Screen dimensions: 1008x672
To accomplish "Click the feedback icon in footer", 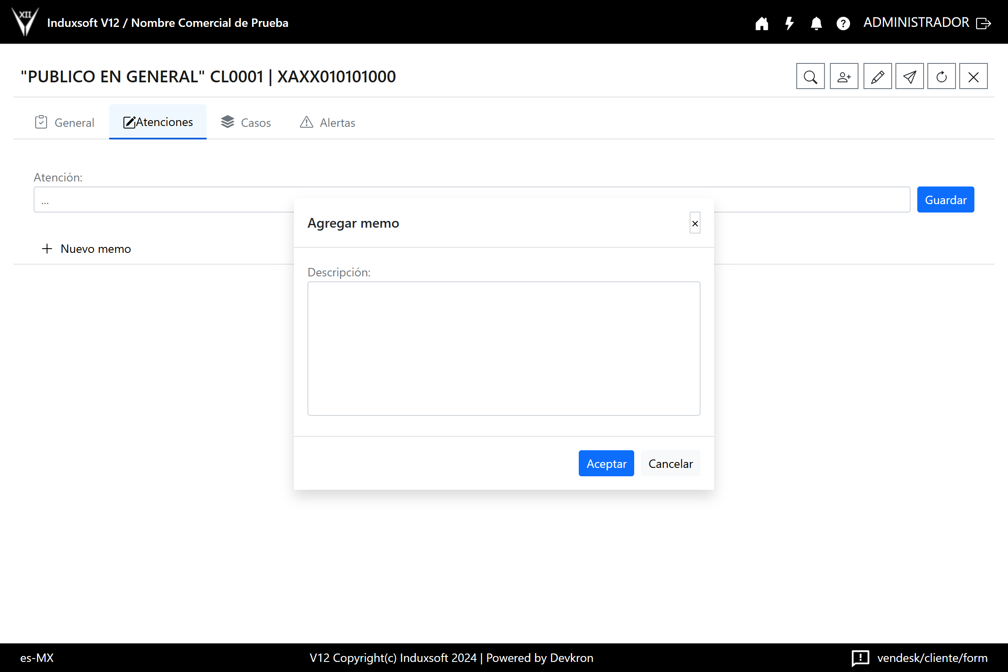I will 860,657.
